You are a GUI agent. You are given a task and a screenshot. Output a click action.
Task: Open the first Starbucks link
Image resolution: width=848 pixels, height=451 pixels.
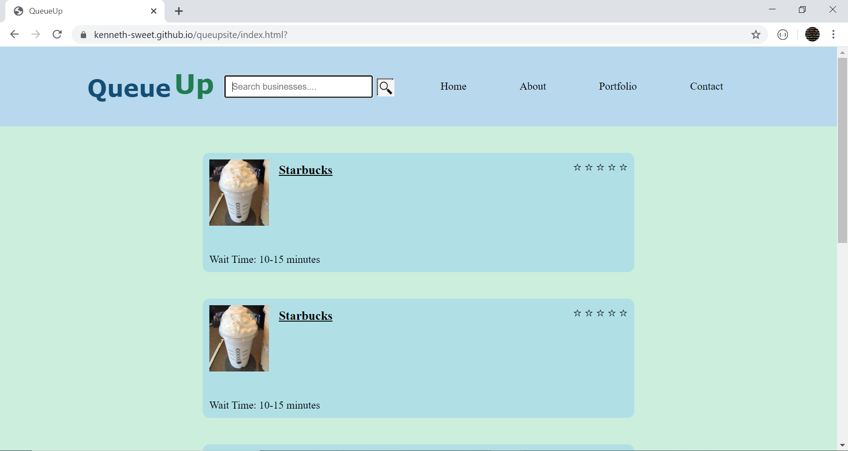click(x=305, y=170)
